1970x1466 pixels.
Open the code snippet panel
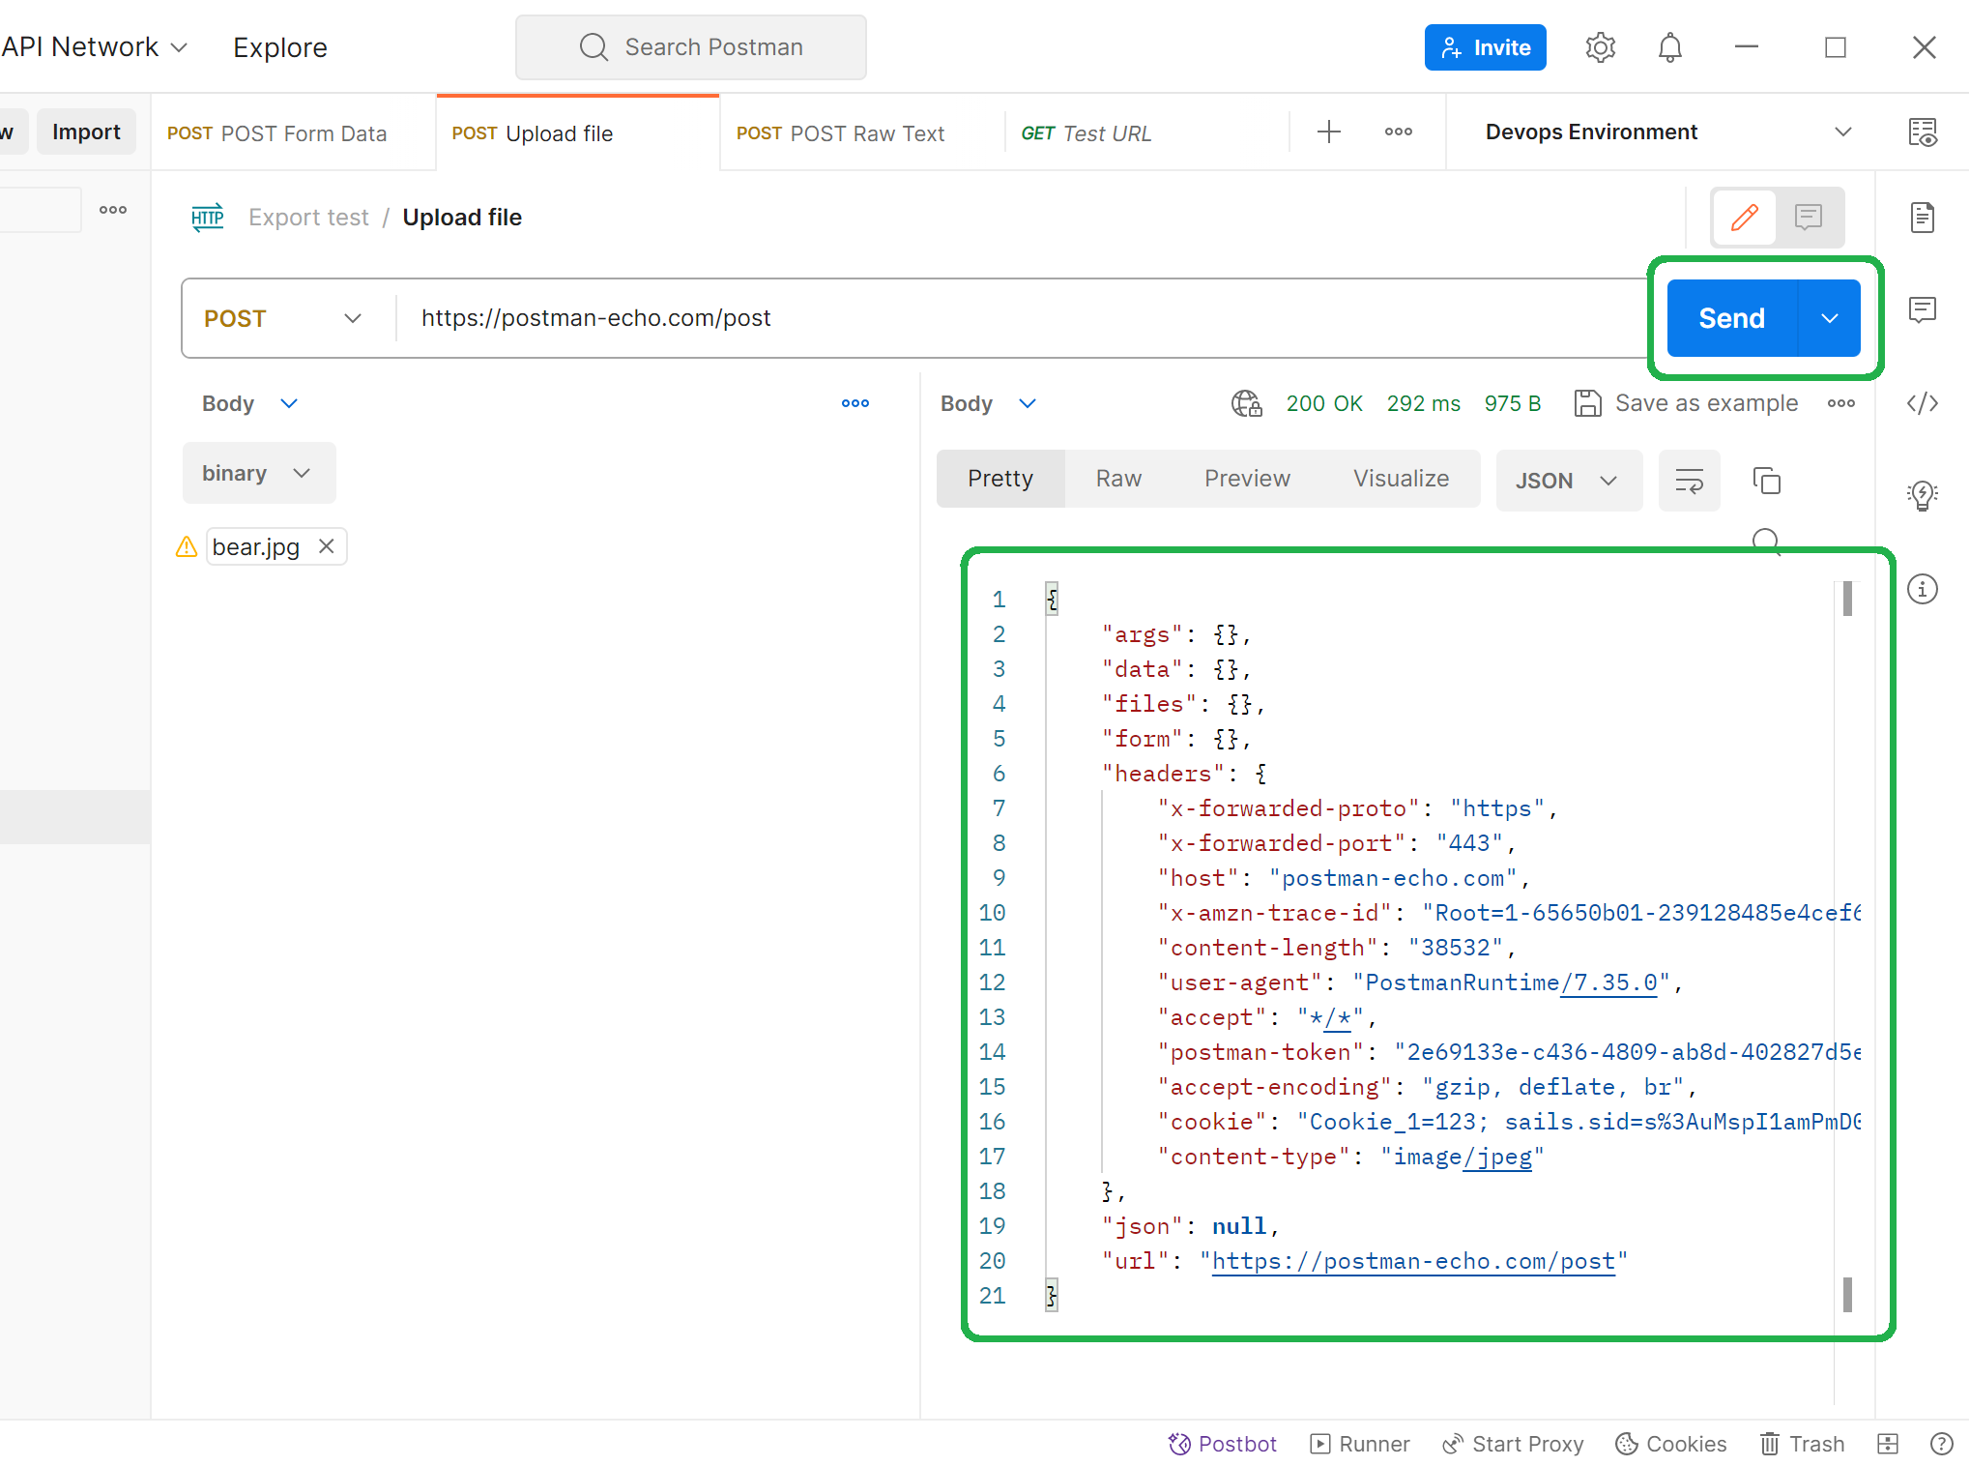(1924, 403)
